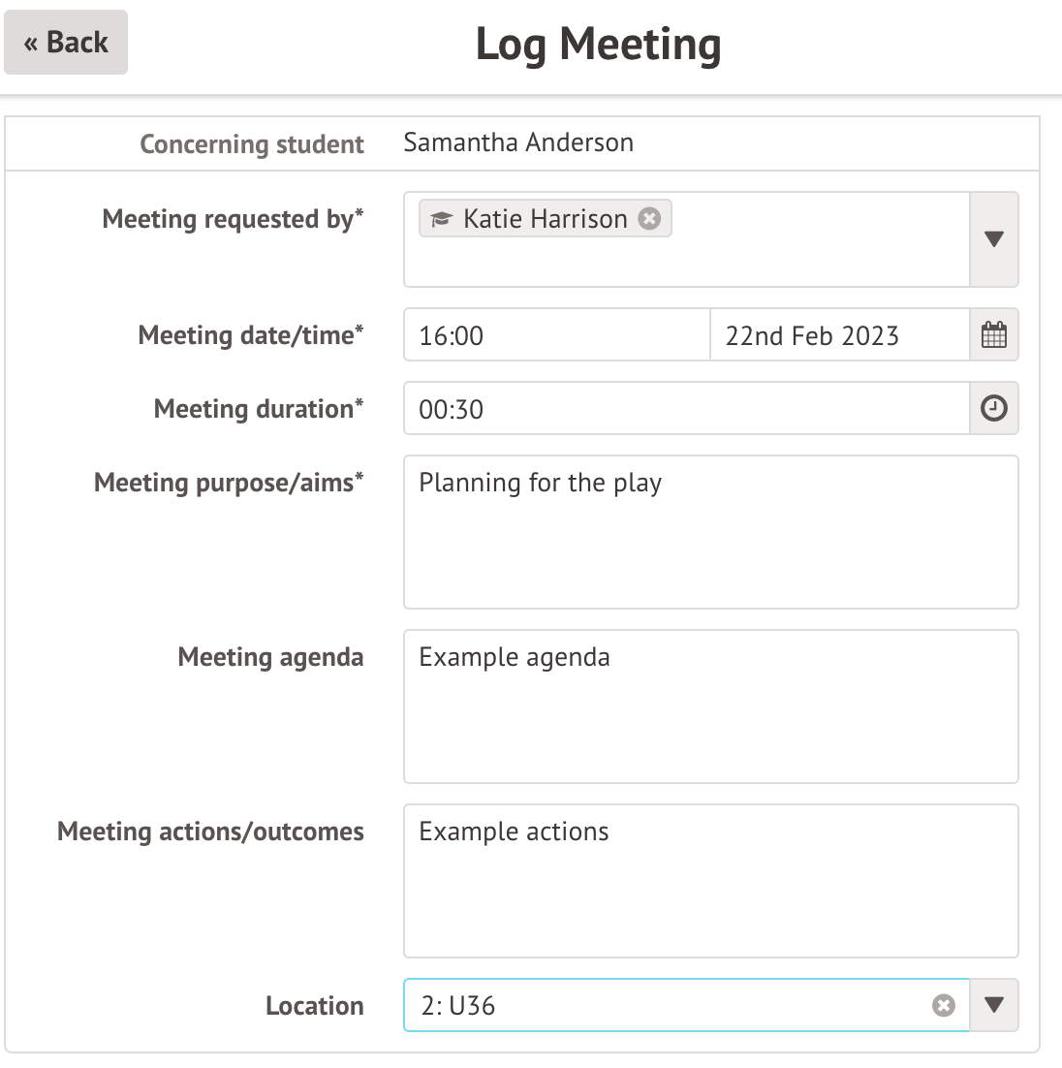
Task: Click the duration field showing 00:30
Action: click(x=686, y=409)
